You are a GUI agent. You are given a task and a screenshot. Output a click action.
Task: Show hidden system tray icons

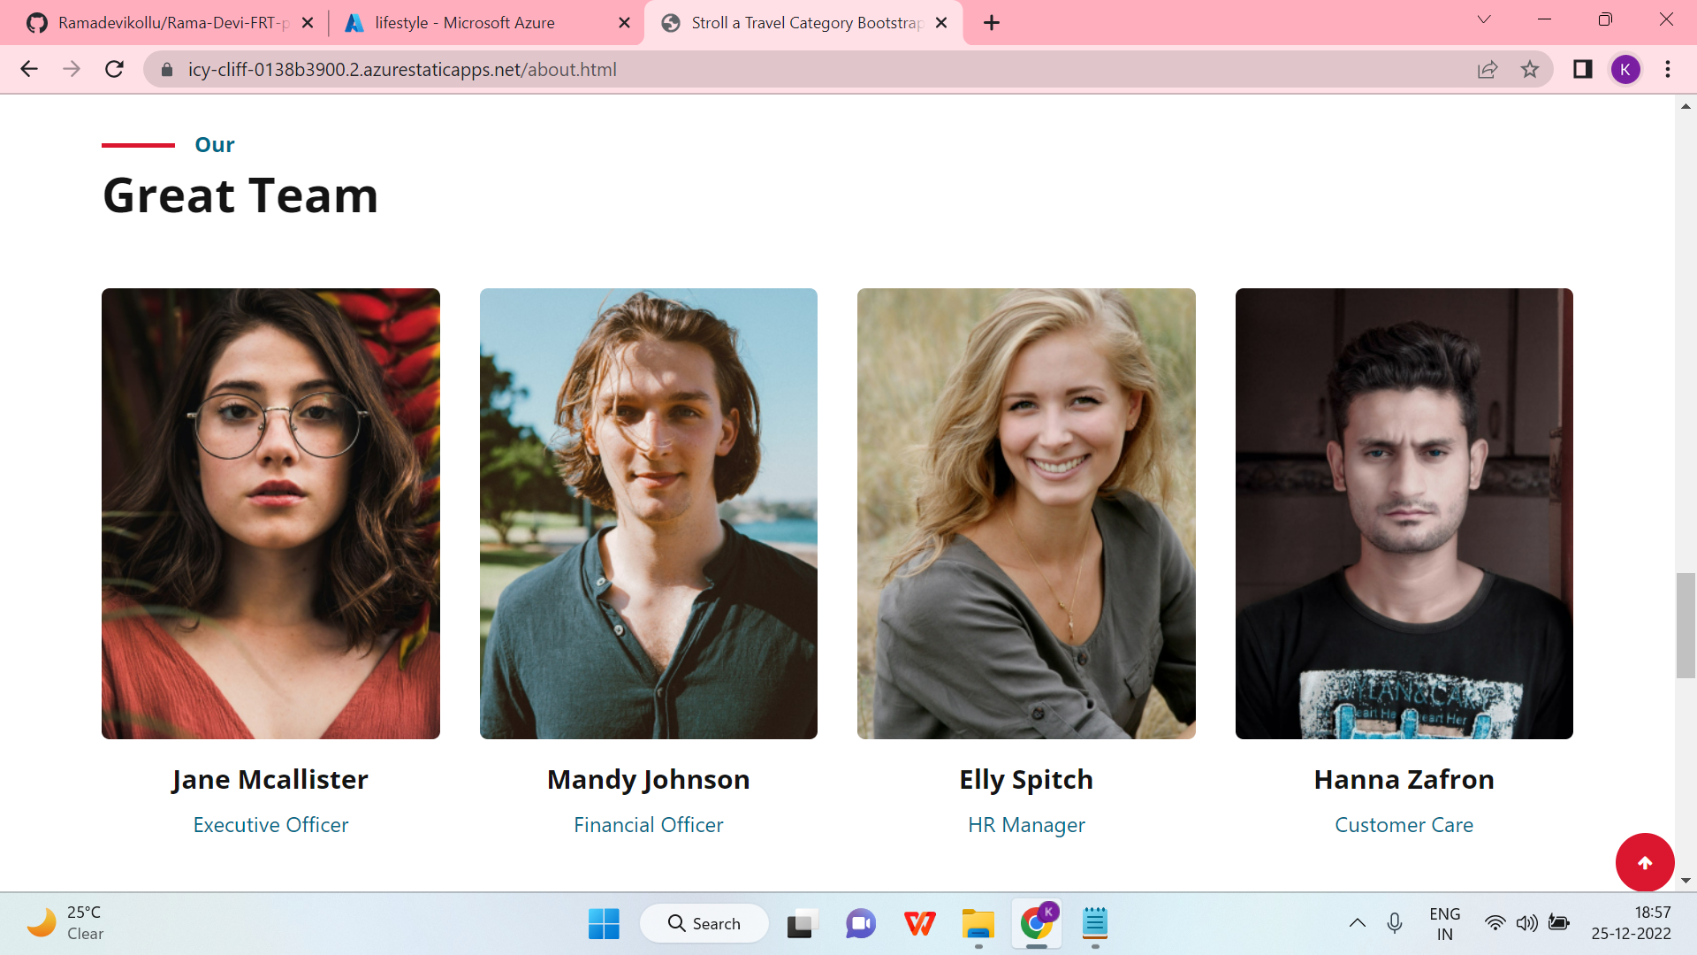pyautogui.click(x=1357, y=923)
